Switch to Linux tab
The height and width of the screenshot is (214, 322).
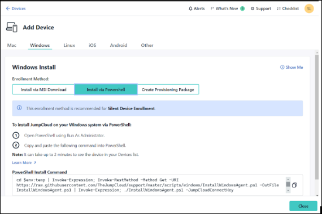pos(69,45)
